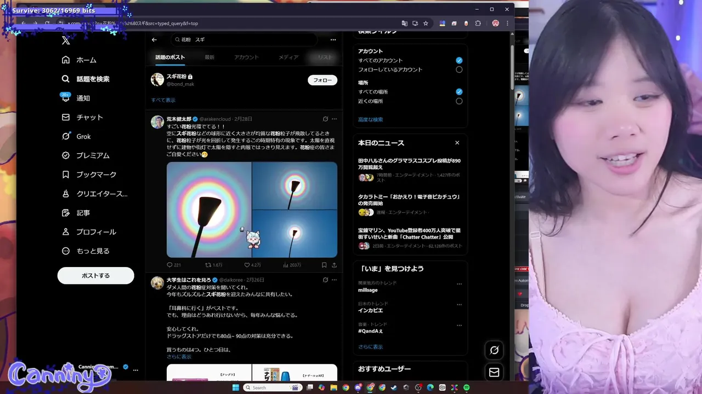The height and width of the screenshot is (394, 702).
Task: Open 高度な検索 link
Action: pyautogui.click(x=370, y=119)
